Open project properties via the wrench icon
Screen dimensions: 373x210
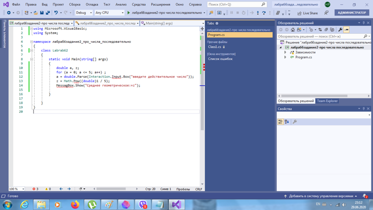pyautogui.click(x=340, y=30)
